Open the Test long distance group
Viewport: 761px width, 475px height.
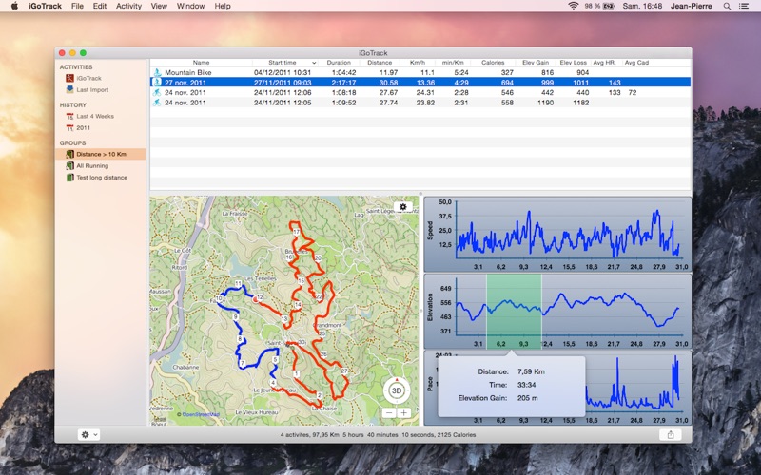pyautogui.click(x=101, y=178)
